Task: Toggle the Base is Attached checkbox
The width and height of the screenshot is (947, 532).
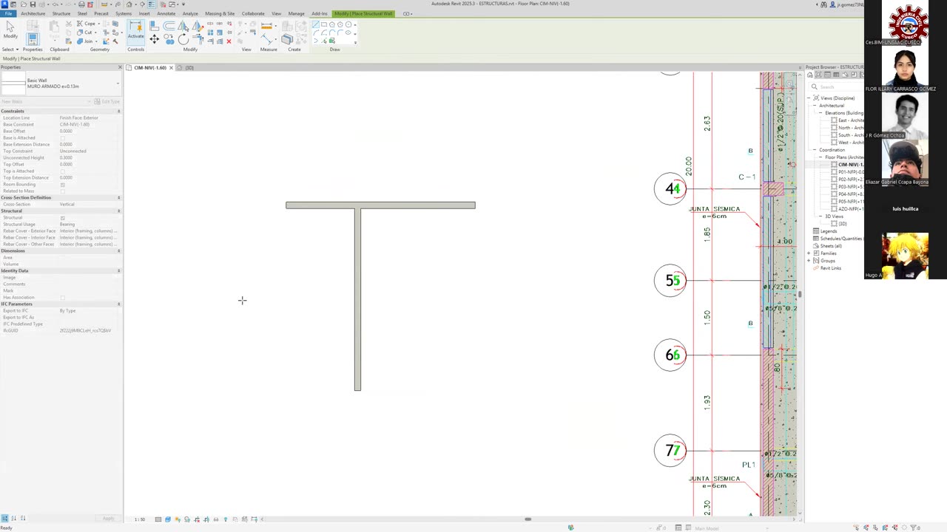Action: coord(62,138)
